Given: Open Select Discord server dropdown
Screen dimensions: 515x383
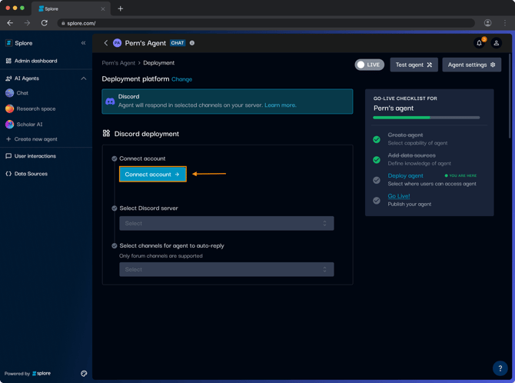Looking at the screenshot, I should point(227,223).
